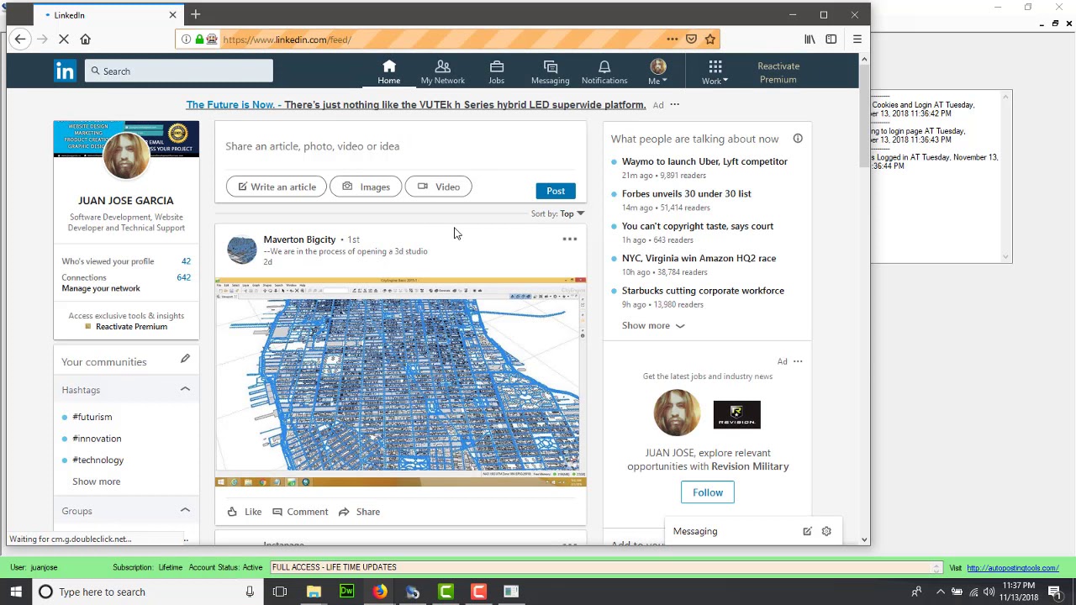This screenshot has width=1076, height=605.
Task: Bookmark this page with the star icon
Action: click(x=710, y=39)
